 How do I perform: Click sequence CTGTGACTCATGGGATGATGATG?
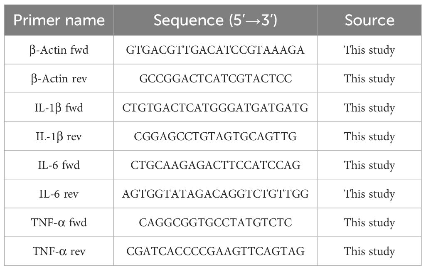pyautogui.click(x=215, y=108)
